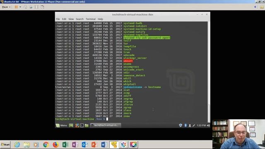Viewport: 265px width, 149px height.
Task: Open the Player menu dropdown in VMware
Action: pos(6,7)
